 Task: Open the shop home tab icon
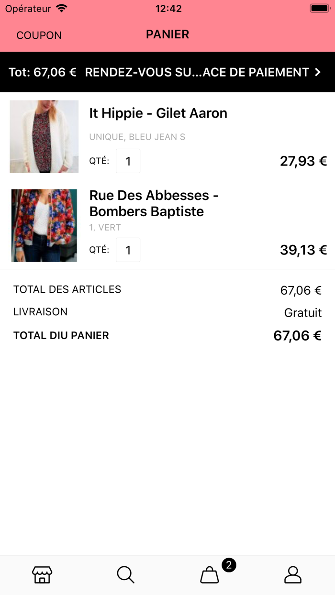point(42,574)
